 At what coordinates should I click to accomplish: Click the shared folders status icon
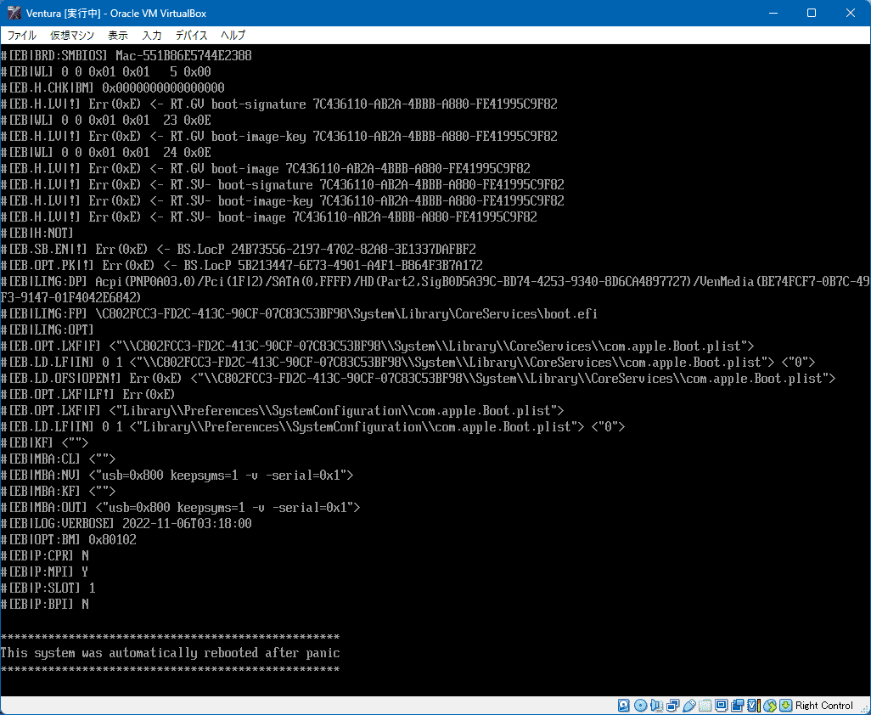(x=705, y=706)
